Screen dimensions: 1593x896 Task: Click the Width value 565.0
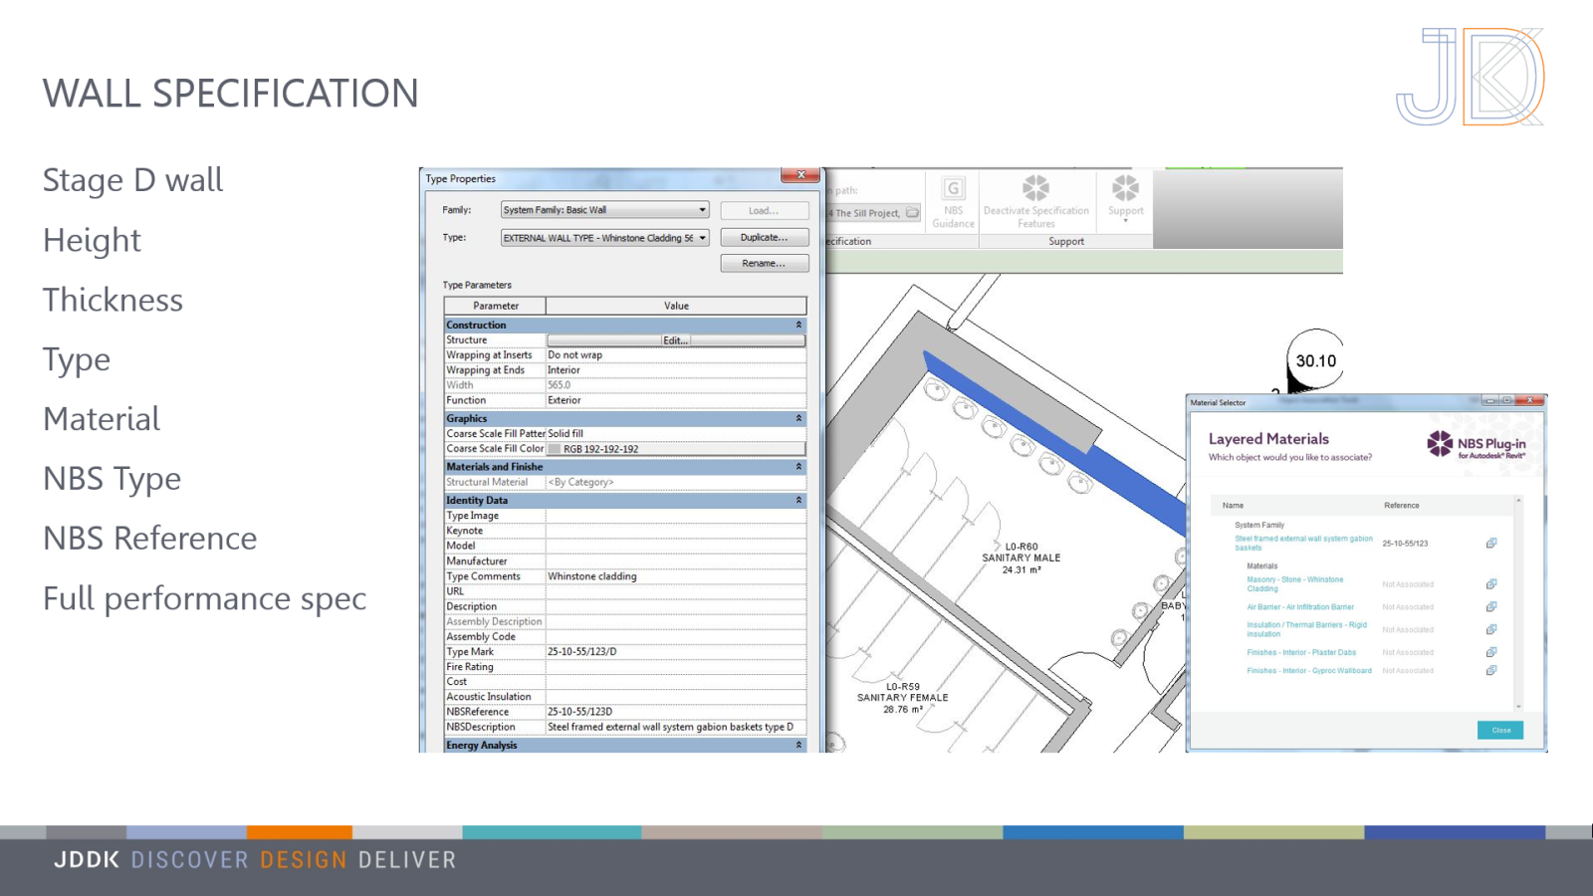pyautogui.click(x=676, y=385)
